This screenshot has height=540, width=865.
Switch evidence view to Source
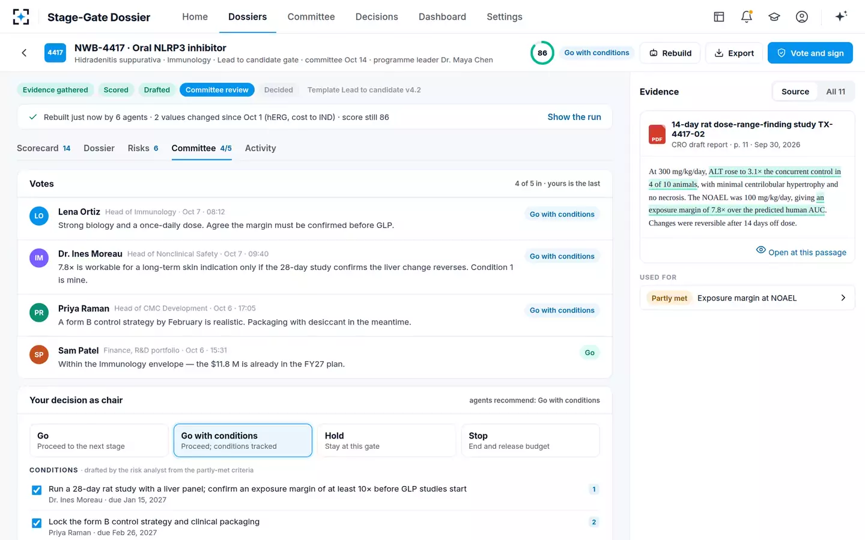tap(795, 92)
